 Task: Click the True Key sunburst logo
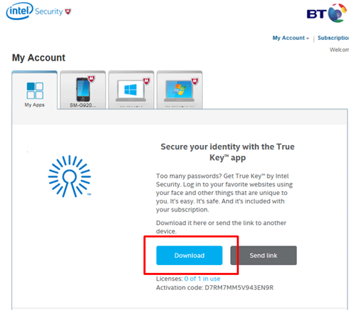pos(69,176)
